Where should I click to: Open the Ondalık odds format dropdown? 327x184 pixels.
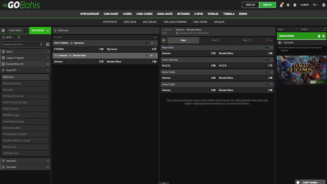click(x=310, y=29)
